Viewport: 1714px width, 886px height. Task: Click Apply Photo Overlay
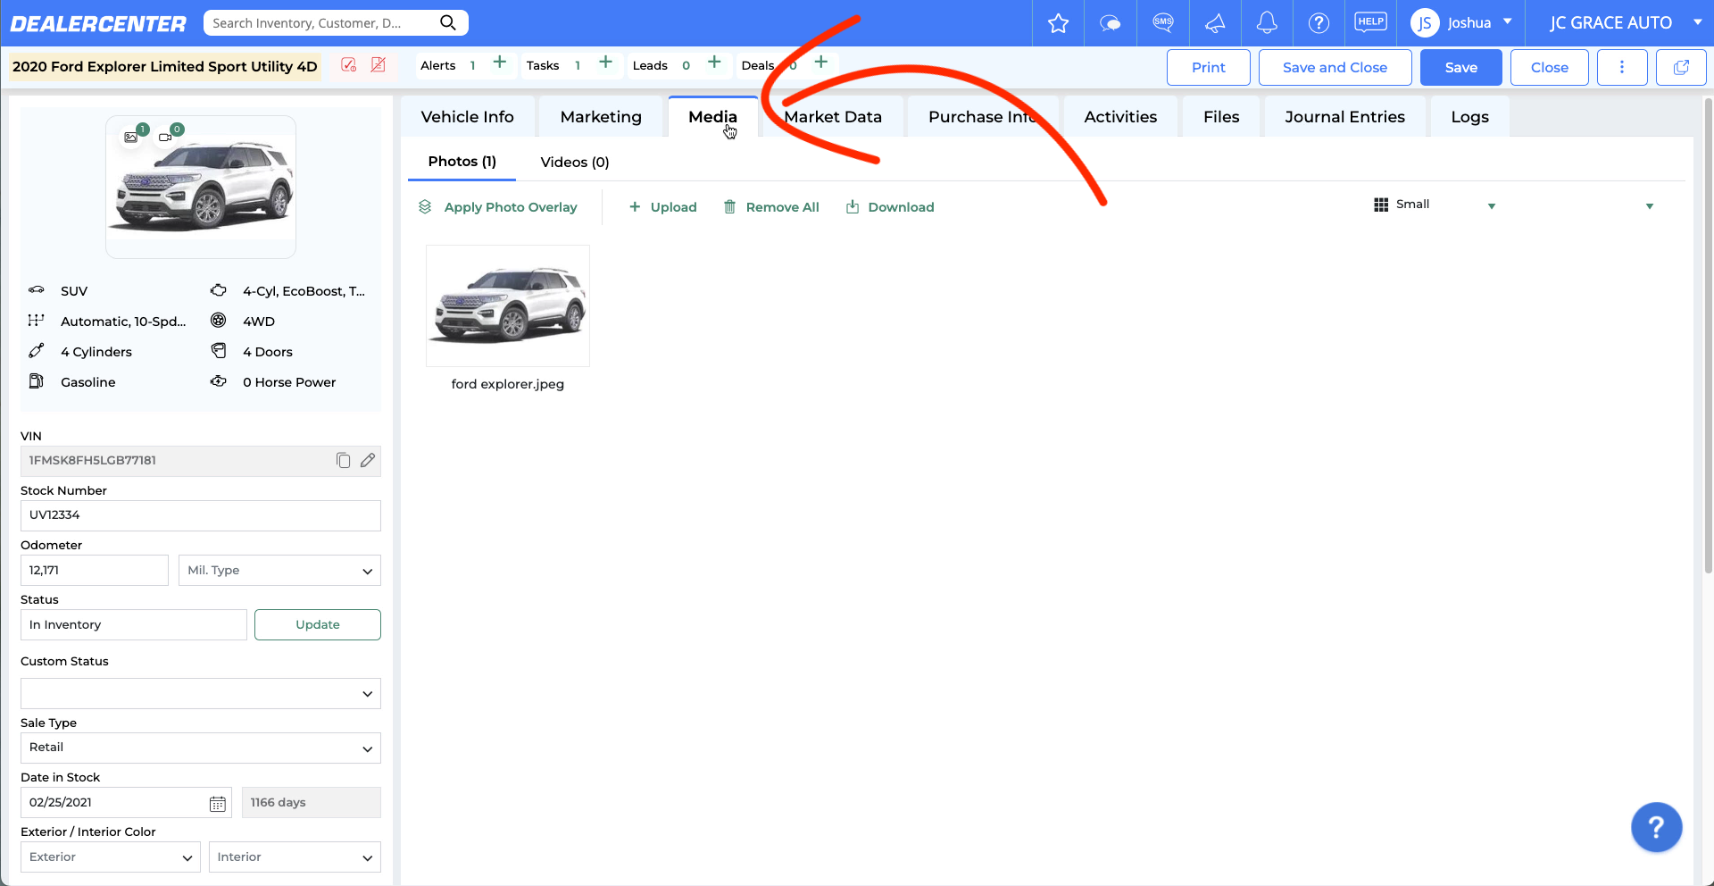click(498, 207)
